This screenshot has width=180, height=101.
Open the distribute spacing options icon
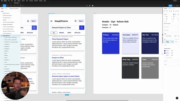click(x=178, y=11)
